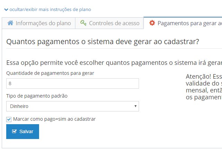Click the chevron icon beside ocultar/exibir

(x=6, y=10)
